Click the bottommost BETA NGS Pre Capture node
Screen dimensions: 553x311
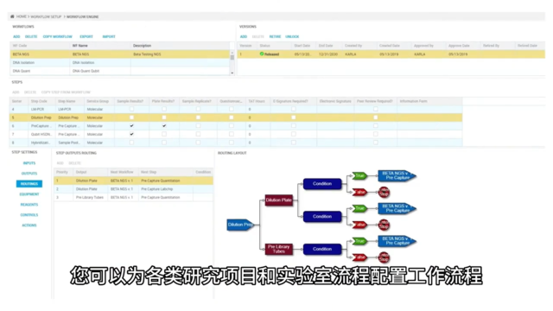pyautogui.click(x=397, y=241)
